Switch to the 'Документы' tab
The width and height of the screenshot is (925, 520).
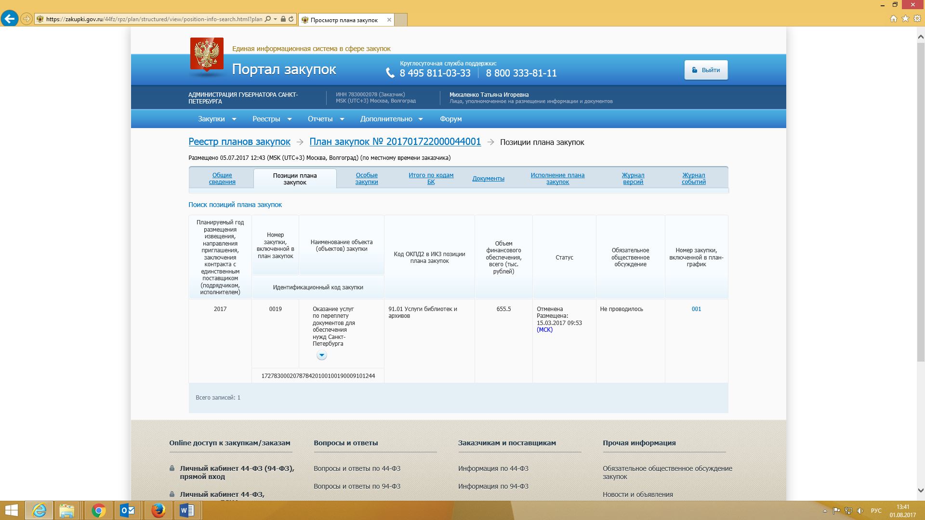point(488,178)
